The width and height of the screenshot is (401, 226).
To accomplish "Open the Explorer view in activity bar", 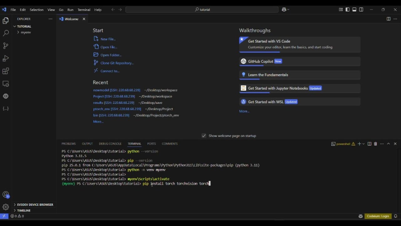I will (6, 21).
